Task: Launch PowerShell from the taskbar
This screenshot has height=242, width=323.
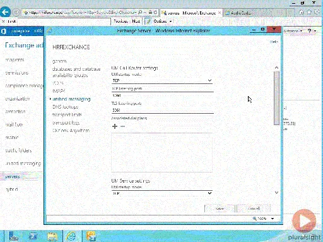Action: tap(33, 236)
